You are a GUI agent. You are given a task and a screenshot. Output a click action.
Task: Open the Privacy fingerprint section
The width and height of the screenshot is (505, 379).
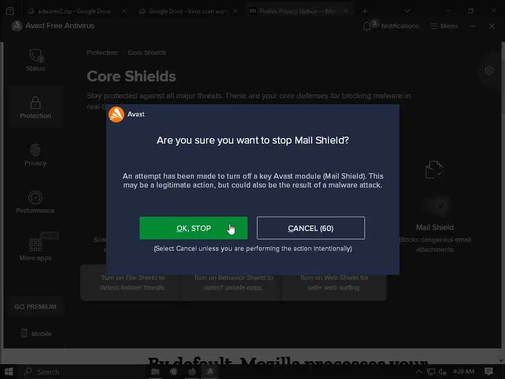coord(36,155)
